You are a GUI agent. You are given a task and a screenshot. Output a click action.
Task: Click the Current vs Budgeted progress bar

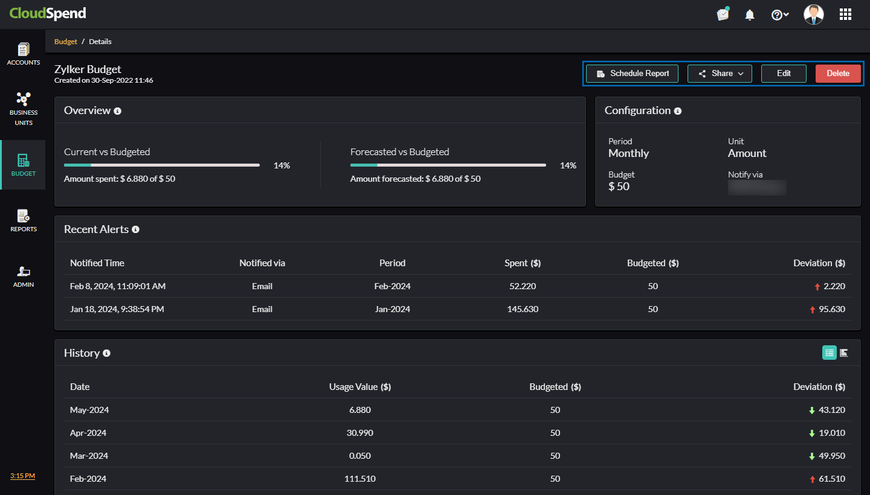(162, 165)
